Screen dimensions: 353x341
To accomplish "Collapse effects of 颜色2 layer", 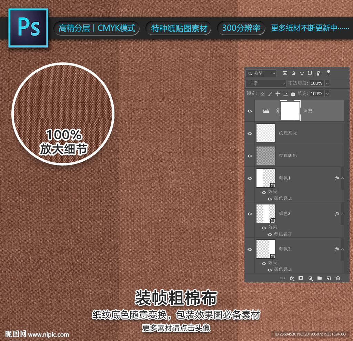I will click(342, 213).
